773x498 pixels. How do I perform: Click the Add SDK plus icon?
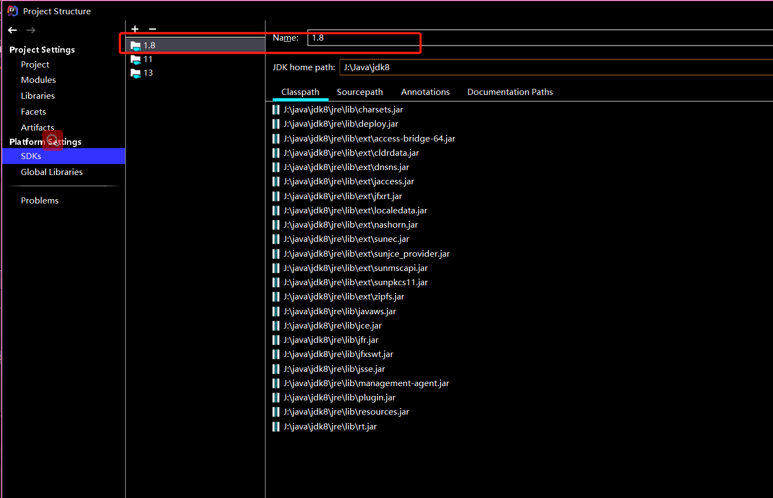[135, 29]
